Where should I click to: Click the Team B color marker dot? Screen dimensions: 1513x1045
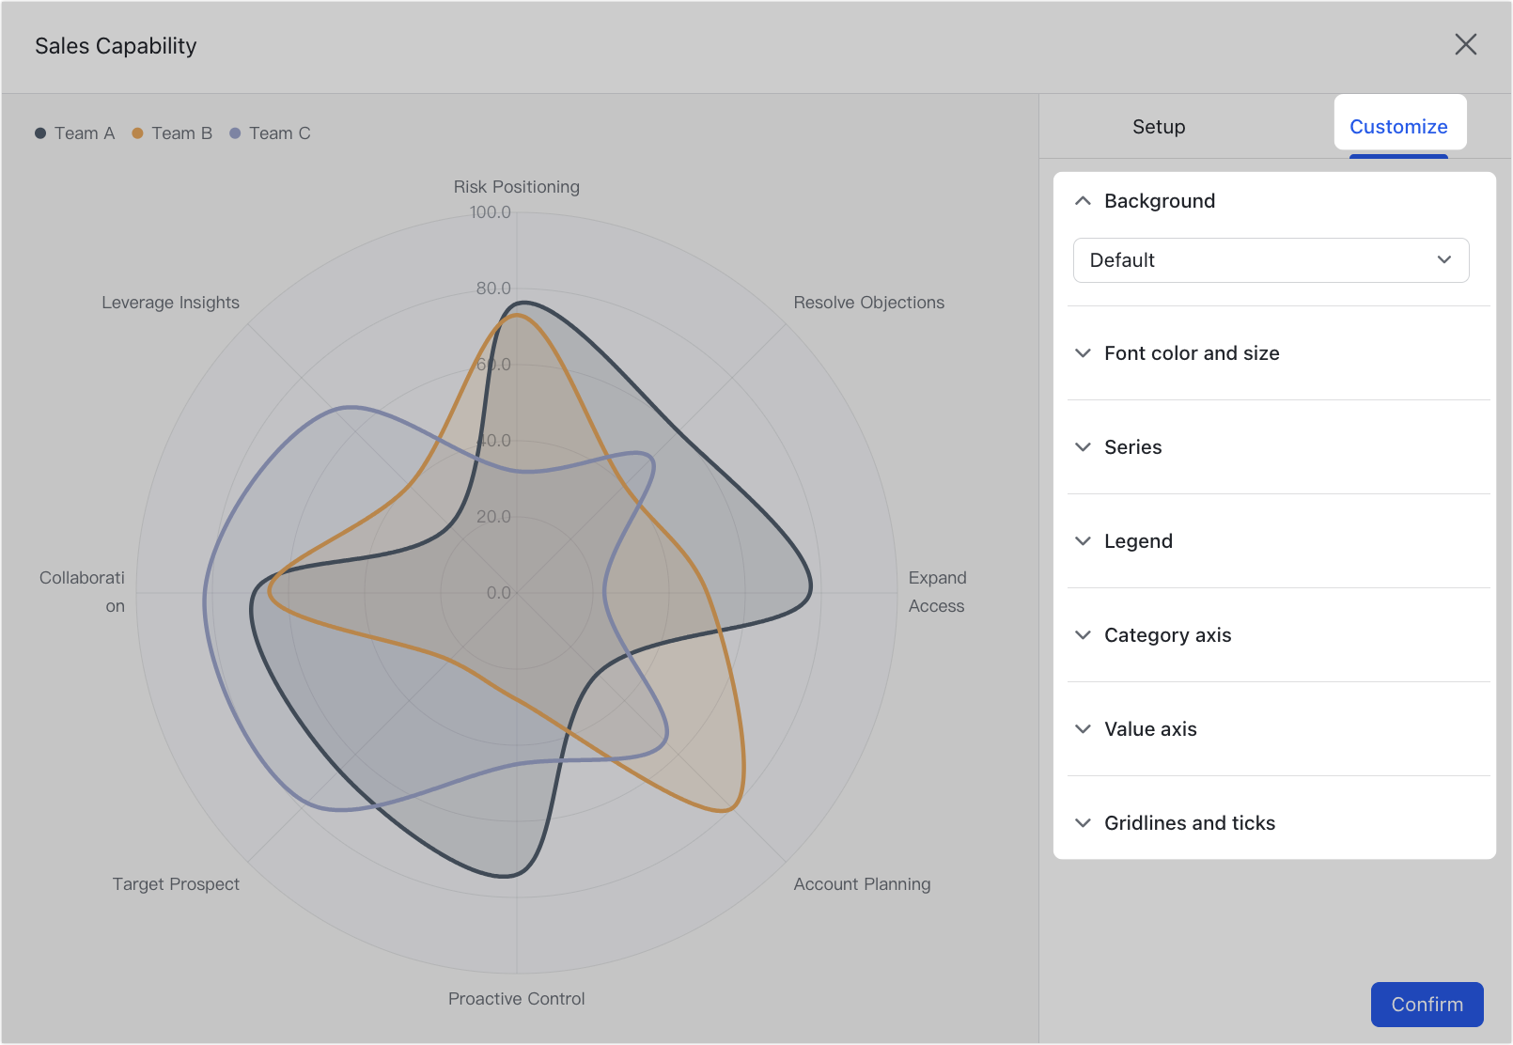(x=139, y=133)
